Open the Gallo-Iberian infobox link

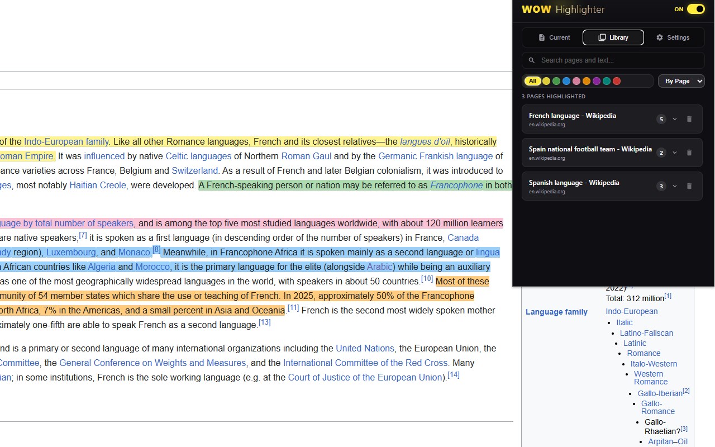[660, 393]
